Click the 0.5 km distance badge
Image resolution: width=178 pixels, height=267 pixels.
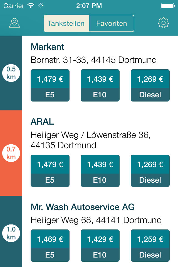coord(11,73)
